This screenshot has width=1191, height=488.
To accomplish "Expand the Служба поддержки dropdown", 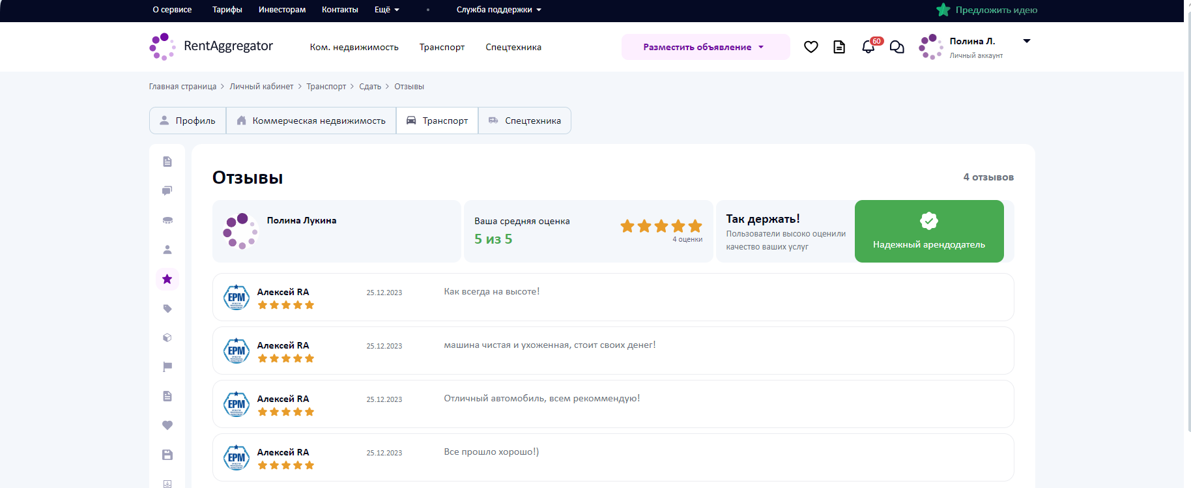I will (x=499, y=10).
